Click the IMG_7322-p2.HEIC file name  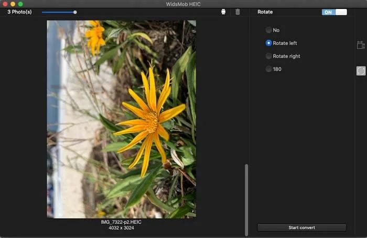[x=121, y=222]
